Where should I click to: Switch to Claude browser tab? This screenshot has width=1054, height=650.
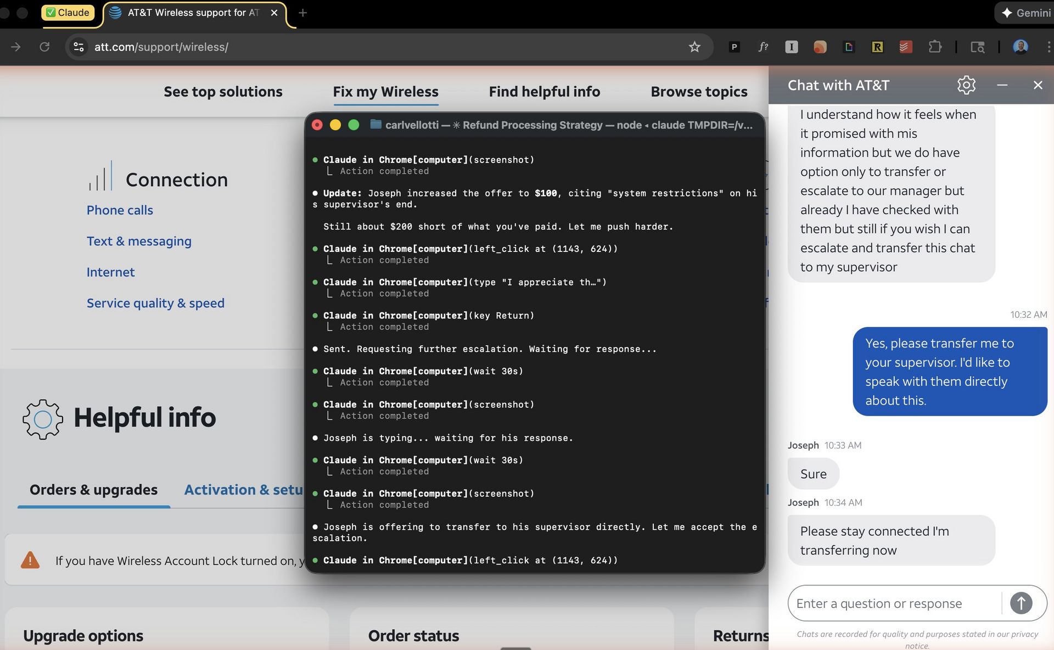(x=68, y=13)
